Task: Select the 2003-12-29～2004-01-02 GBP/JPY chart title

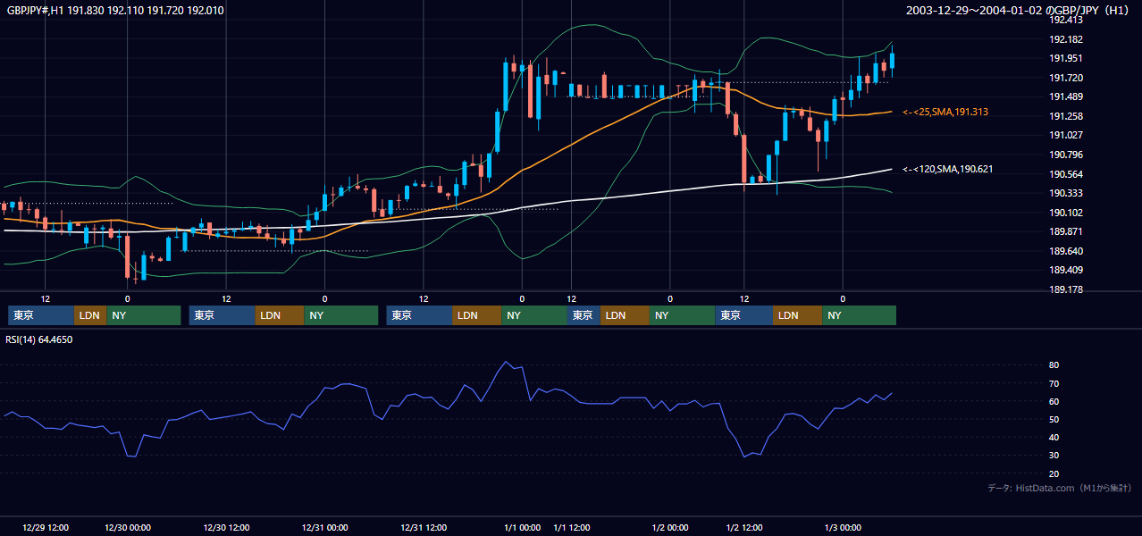Action: coord(1019,11)
